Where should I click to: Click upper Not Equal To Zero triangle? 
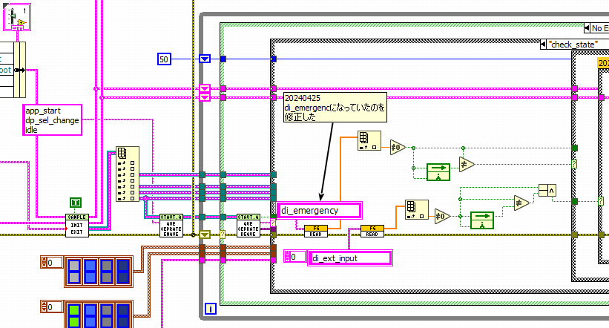pyautogui.click(x=398, y=148)
